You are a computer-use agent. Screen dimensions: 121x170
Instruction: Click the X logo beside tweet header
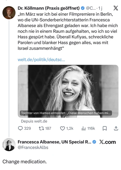coord(116,8)
